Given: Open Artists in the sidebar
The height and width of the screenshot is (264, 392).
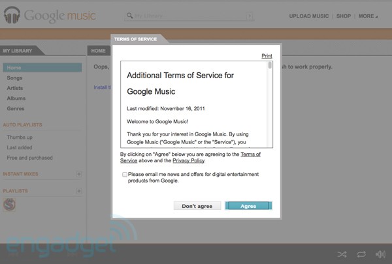Looking at the screenshot, I should click(x=15, y=88).
